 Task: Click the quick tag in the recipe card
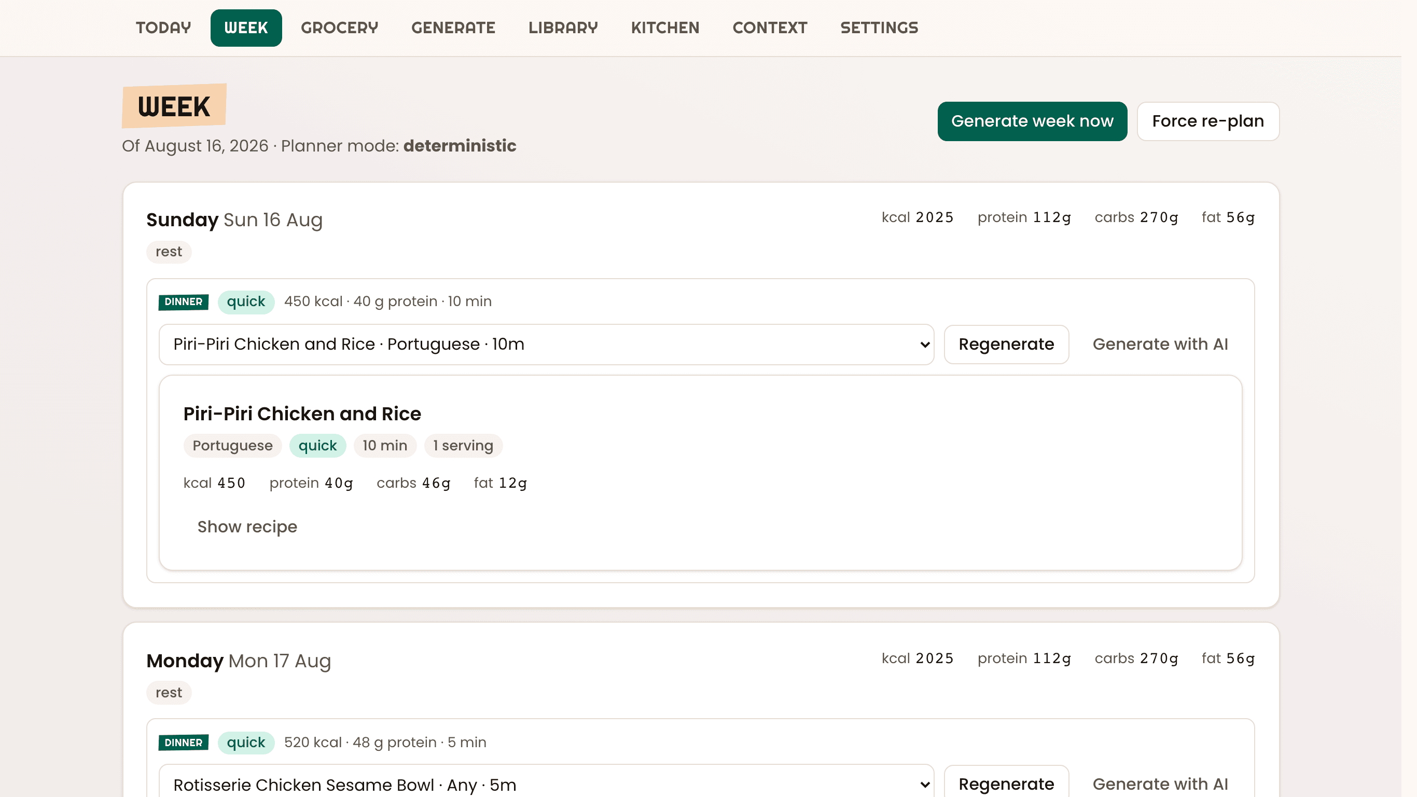click(317, 446)
